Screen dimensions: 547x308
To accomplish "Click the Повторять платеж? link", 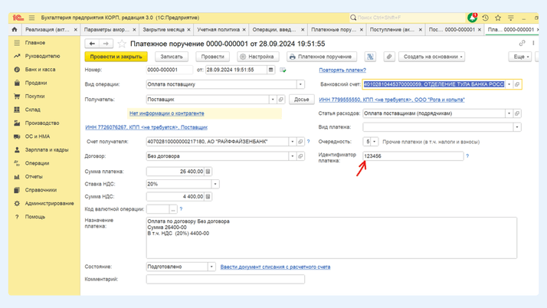I will (342, 70).
